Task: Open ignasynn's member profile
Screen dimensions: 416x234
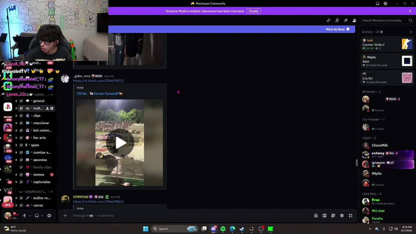Action: pyautogui.click(x=387, y=164)
